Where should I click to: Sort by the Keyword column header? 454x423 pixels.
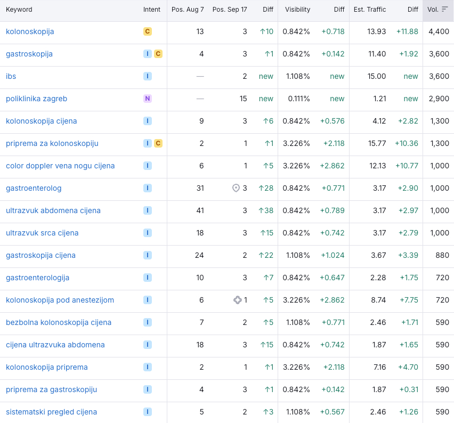click(x=19, y=10)
